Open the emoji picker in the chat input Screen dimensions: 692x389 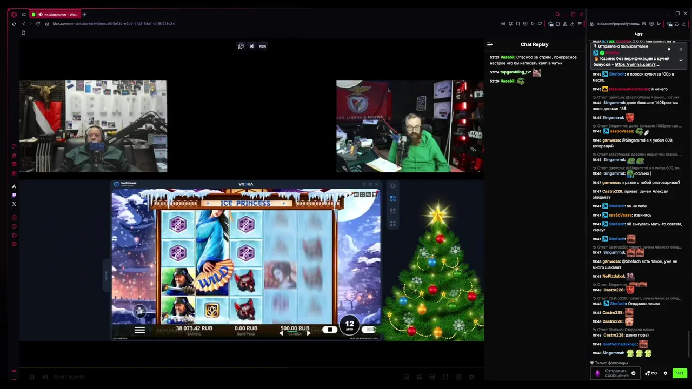click(x=634, y=373)
